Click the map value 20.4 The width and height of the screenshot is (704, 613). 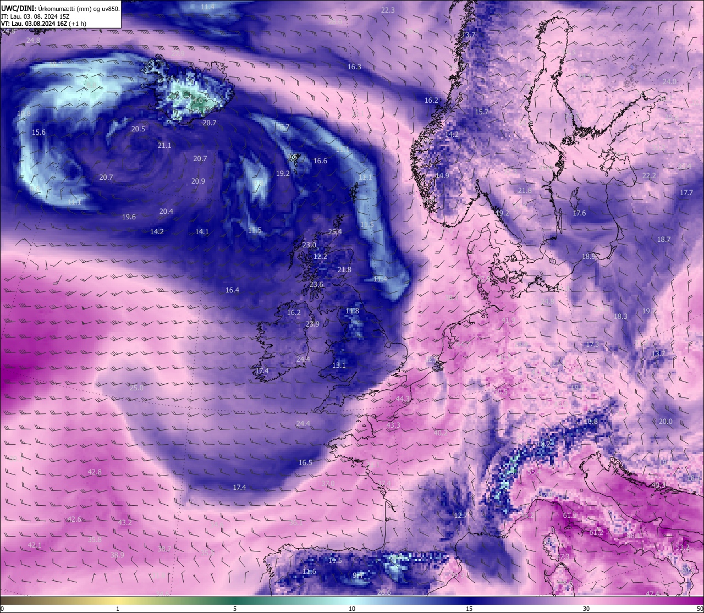pos(166,212)
